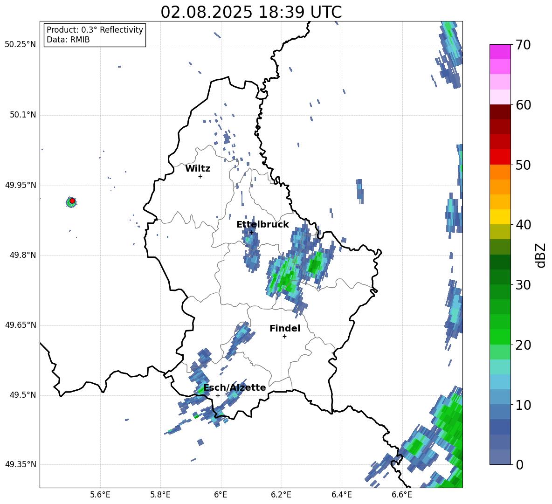552x504 pixels.
Task: Click the 50.25°N latitude label
Action: [x=21, y=45]
